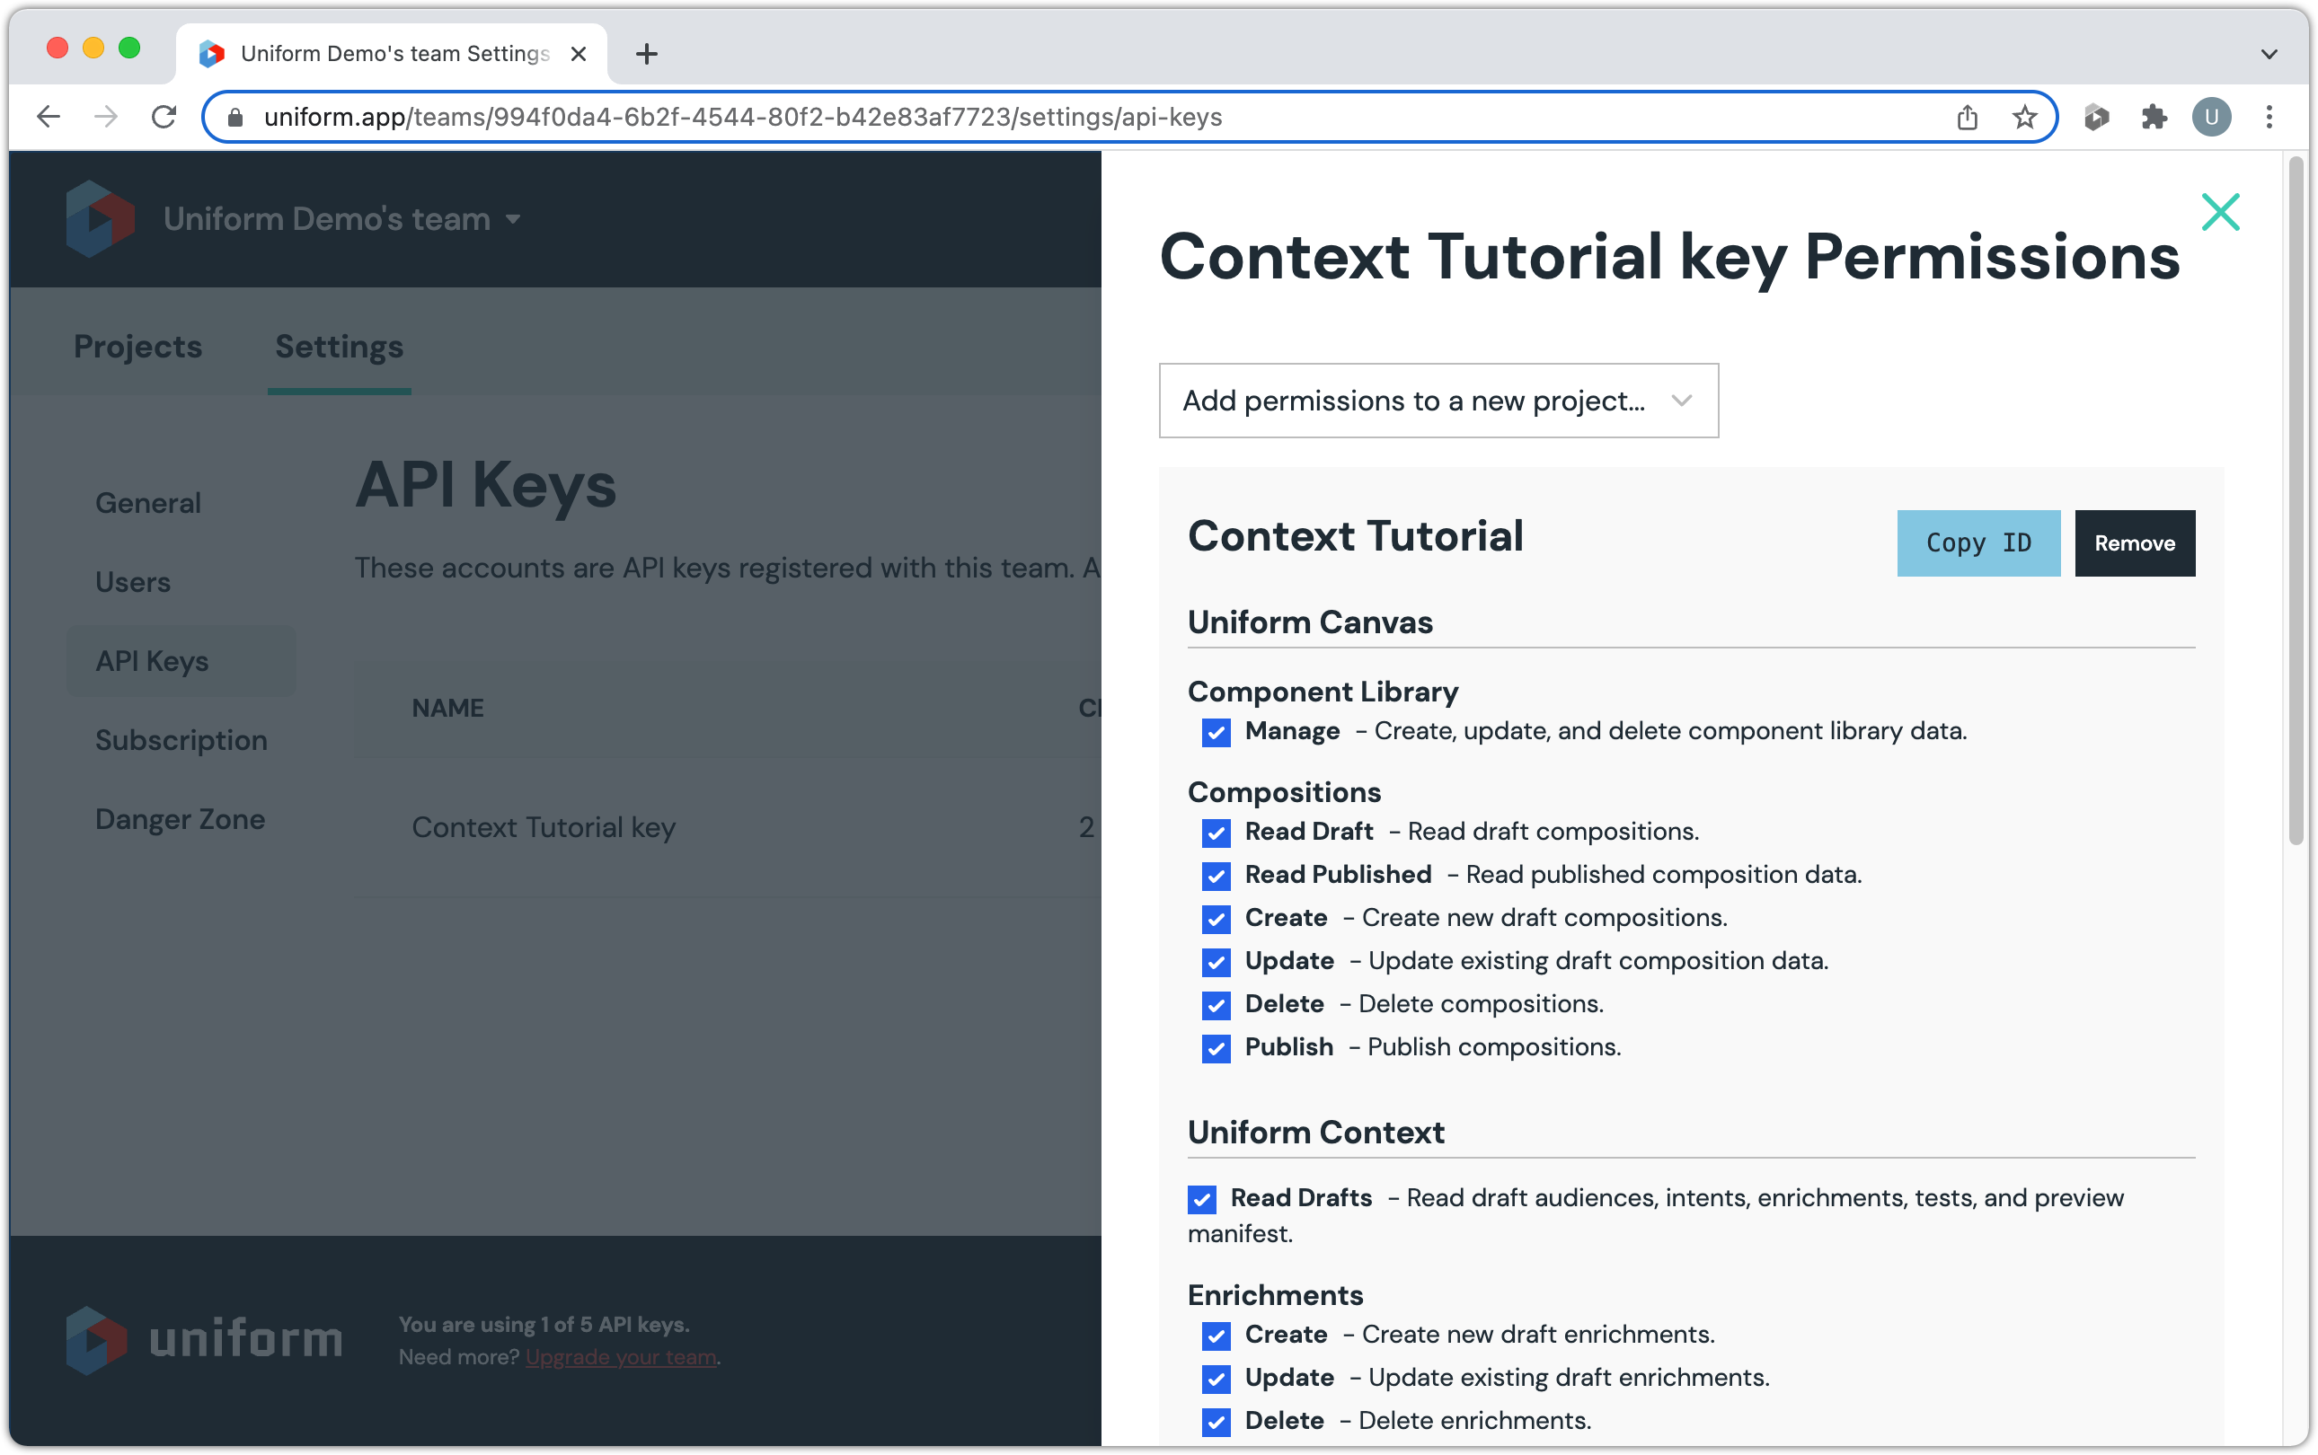The height and width of the screenshot is (1455, 2318).
Task: Click the browser reload icon
Action: pyautogui.click(x=164, y=118)
